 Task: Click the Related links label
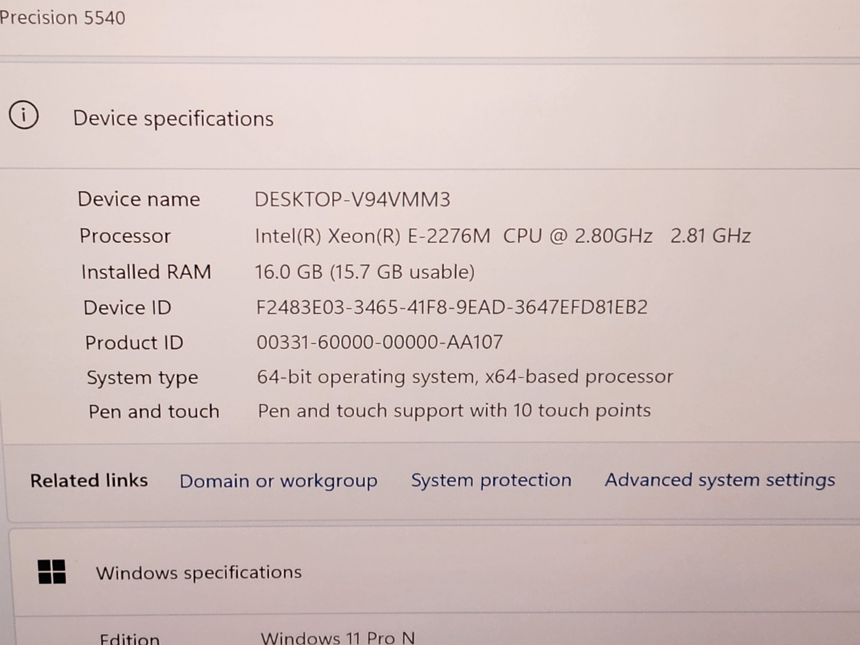[89, 481]
